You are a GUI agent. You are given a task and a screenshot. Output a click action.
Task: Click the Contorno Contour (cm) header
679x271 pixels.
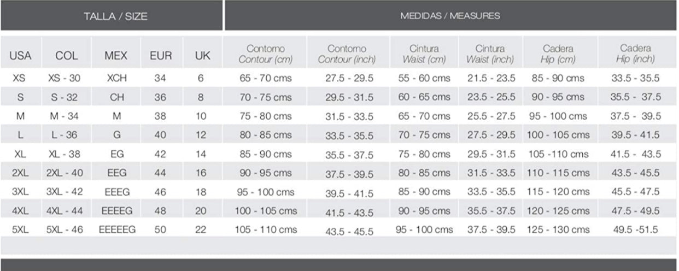[x=266, y=54]
